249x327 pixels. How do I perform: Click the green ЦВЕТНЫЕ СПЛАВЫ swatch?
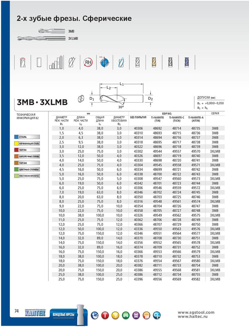[x=17, y=169]
